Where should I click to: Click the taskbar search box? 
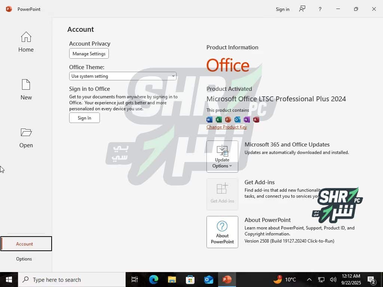coord(72,280)
